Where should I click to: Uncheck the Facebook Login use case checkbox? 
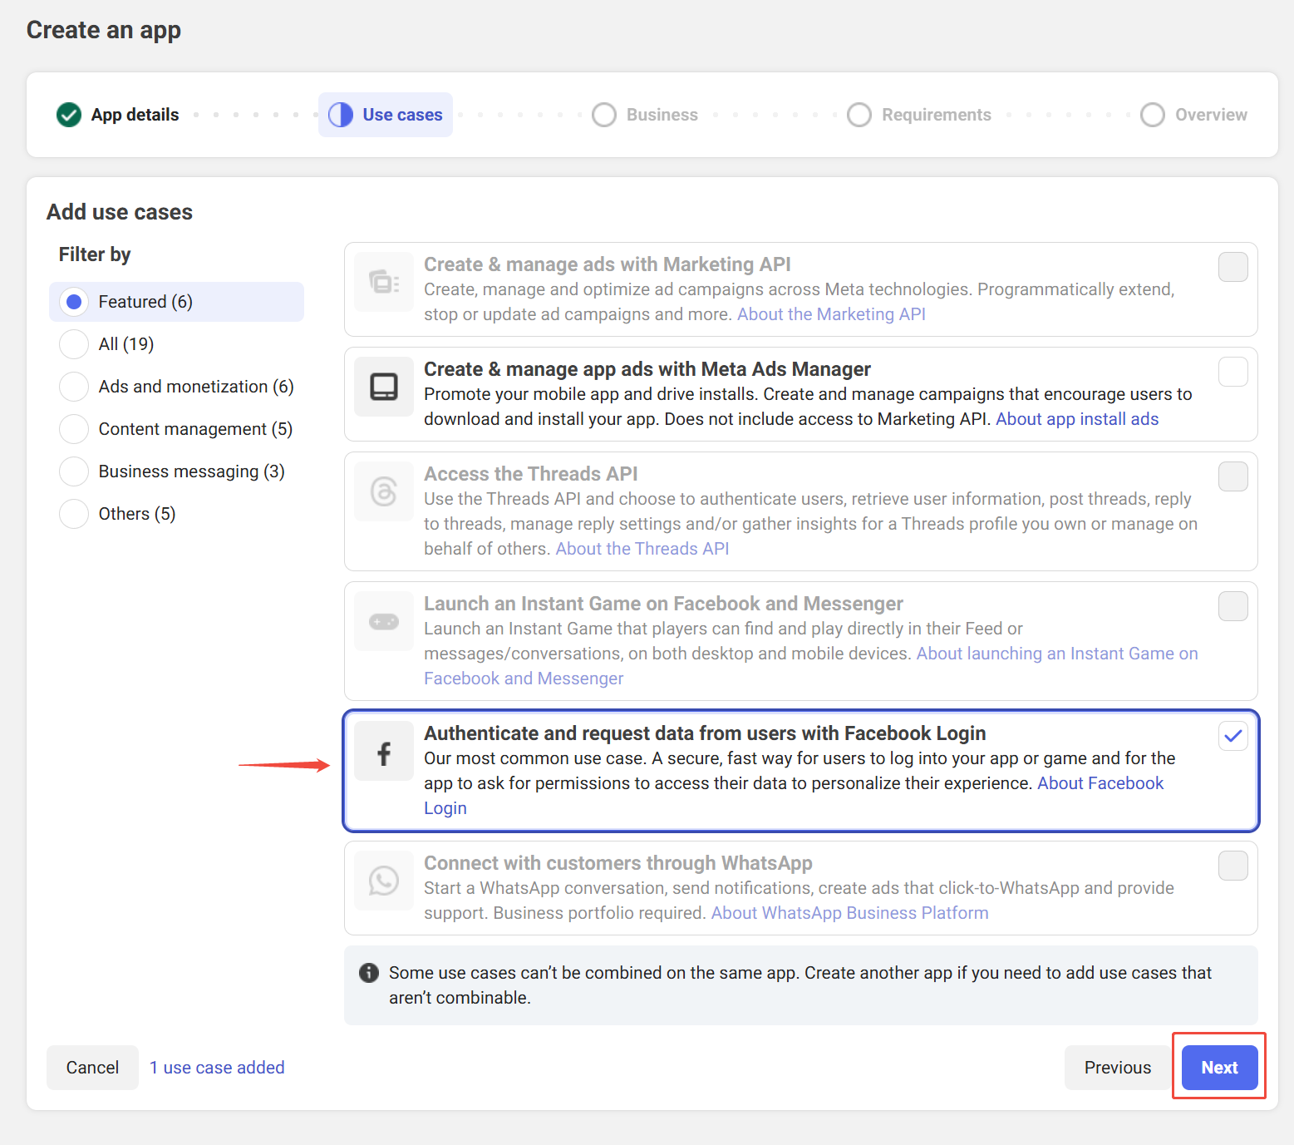1232,736
